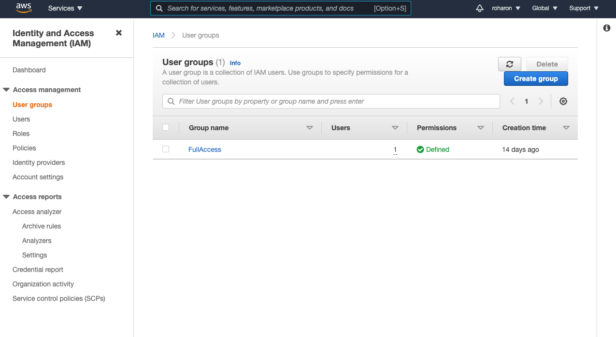Open the notifications bell icon

[x=480, y=8]
